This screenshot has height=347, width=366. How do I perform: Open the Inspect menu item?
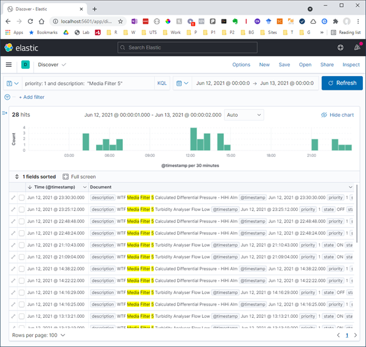click(351, 64)
